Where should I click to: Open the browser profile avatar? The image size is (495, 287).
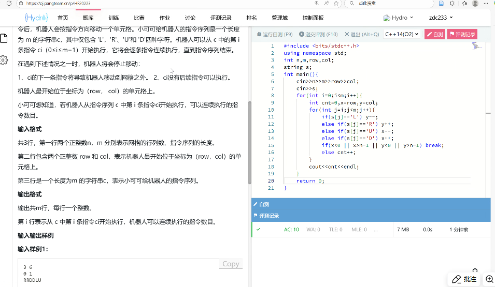point(475,4)
